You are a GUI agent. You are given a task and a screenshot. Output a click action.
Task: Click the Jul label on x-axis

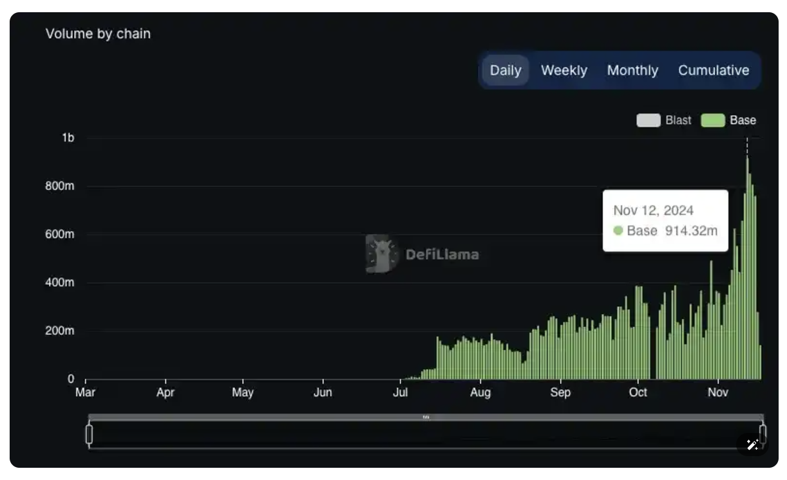[x=401, y=392]
